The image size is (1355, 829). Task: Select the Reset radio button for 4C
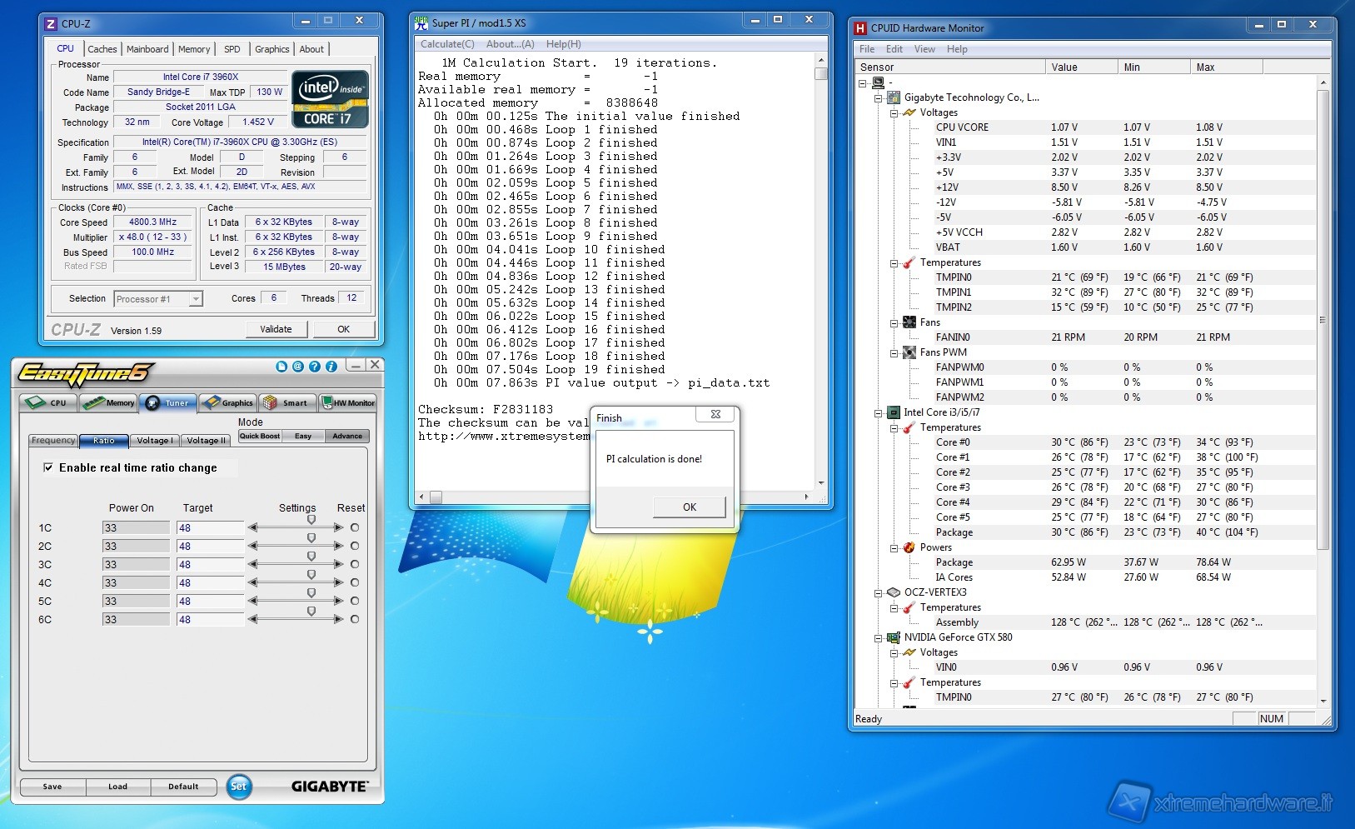[x=355, y=583]
